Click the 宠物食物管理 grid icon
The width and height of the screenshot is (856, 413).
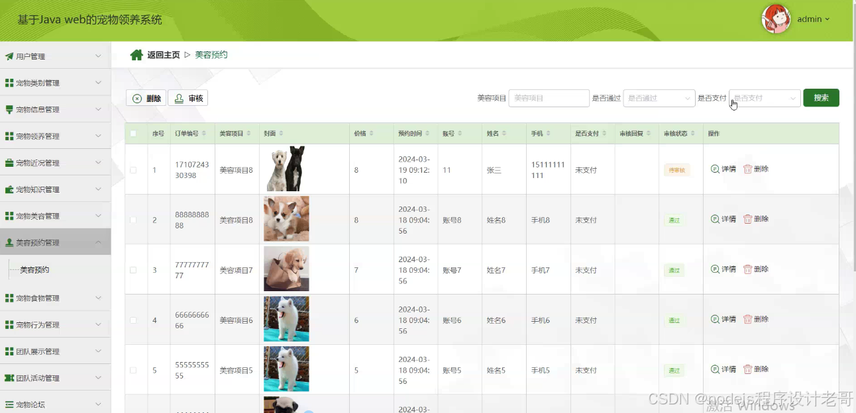9,298
